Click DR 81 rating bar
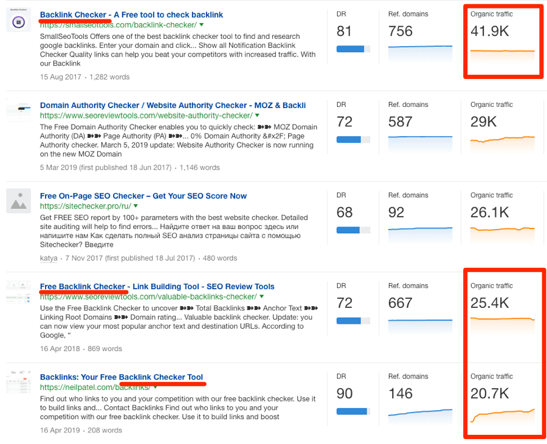This screenshot has height=444, width=547. pyautogui.click(x=353, y=49)
